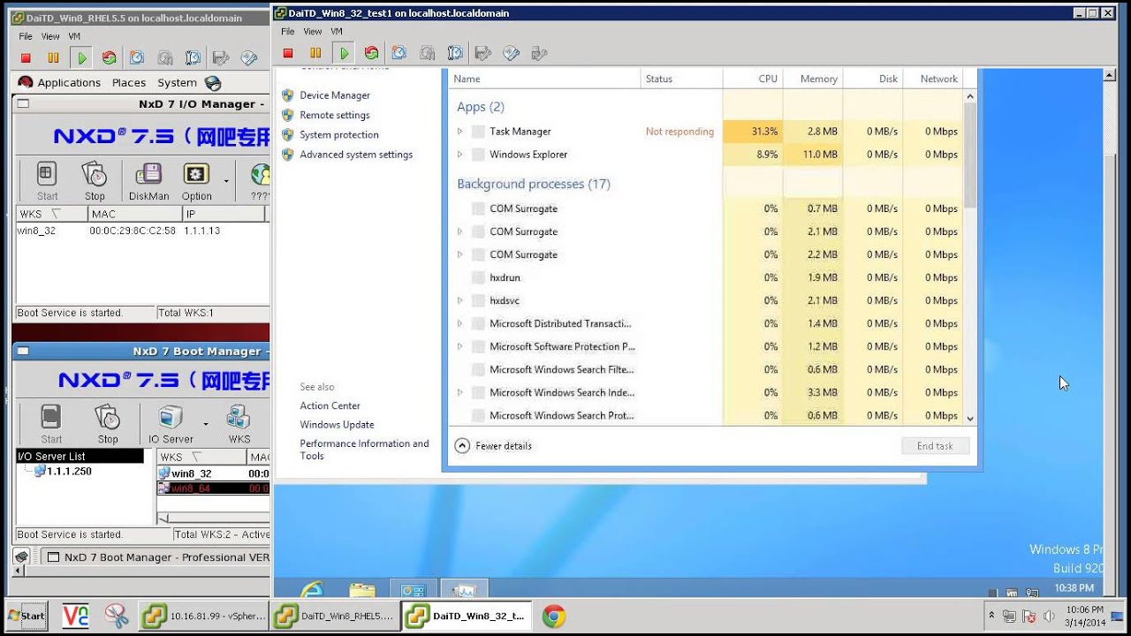
Task: Launch VNC from host taskbar
Action: [x=76, y=616]
